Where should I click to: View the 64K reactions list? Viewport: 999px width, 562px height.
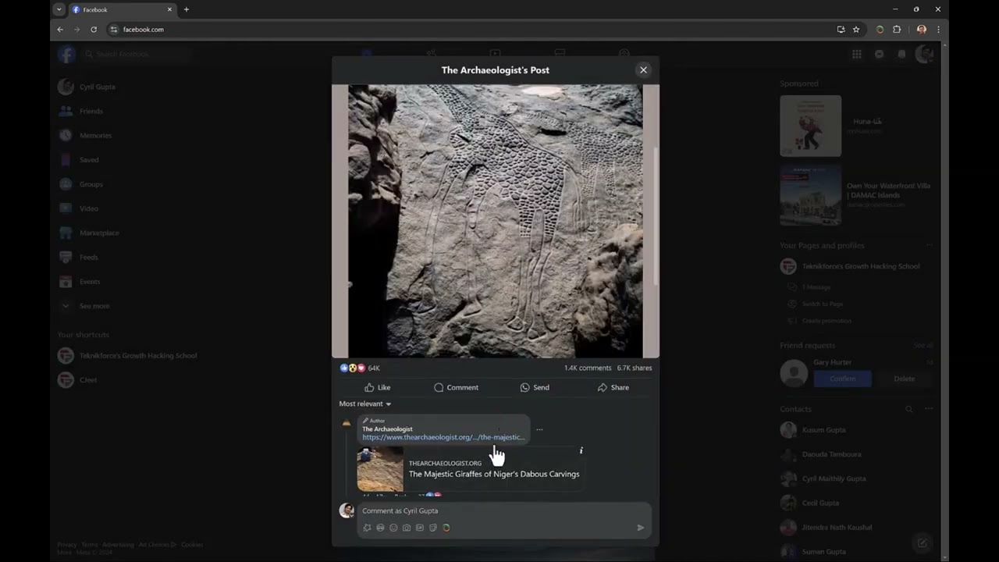click(360, 368)
